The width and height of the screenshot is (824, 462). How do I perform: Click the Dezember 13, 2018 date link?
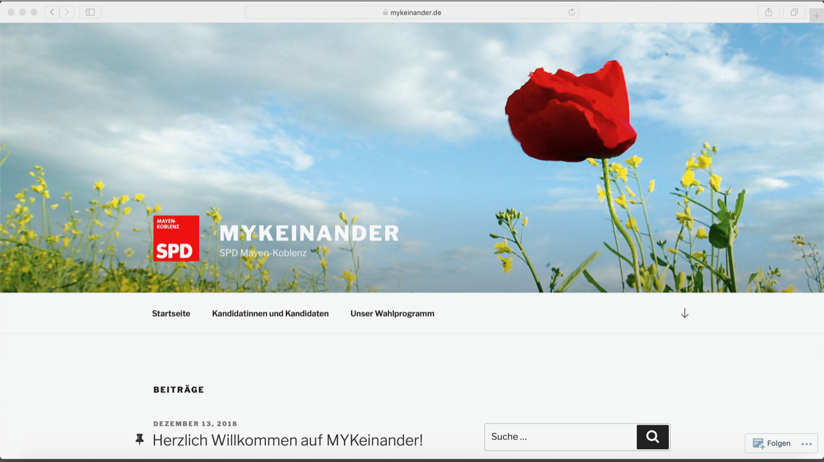pyautogui.click(x=195, y=423)
